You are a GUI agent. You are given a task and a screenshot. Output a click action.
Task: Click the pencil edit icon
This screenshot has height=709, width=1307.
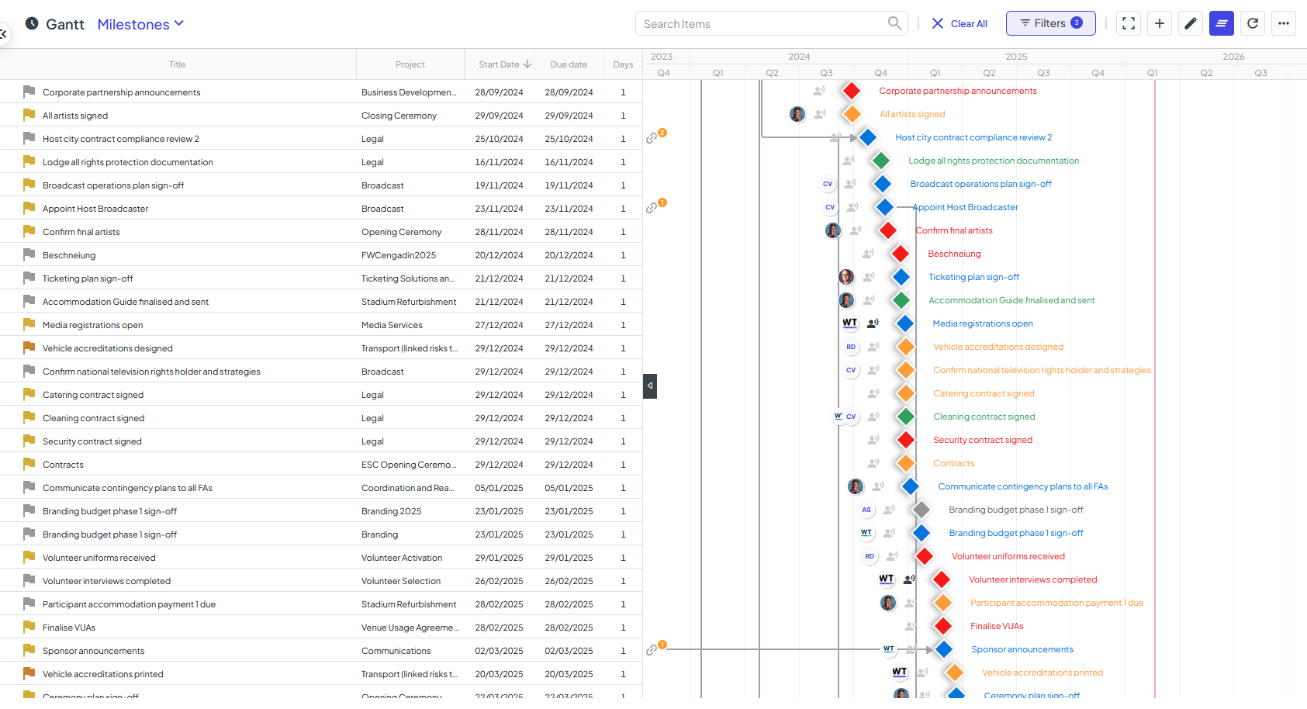[x=1191, y=23]
